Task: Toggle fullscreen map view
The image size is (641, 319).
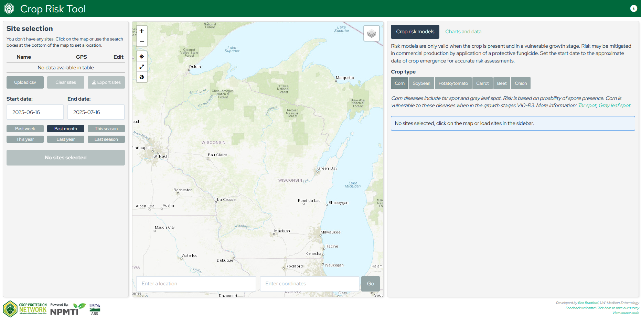Action: tap(142, 67)
